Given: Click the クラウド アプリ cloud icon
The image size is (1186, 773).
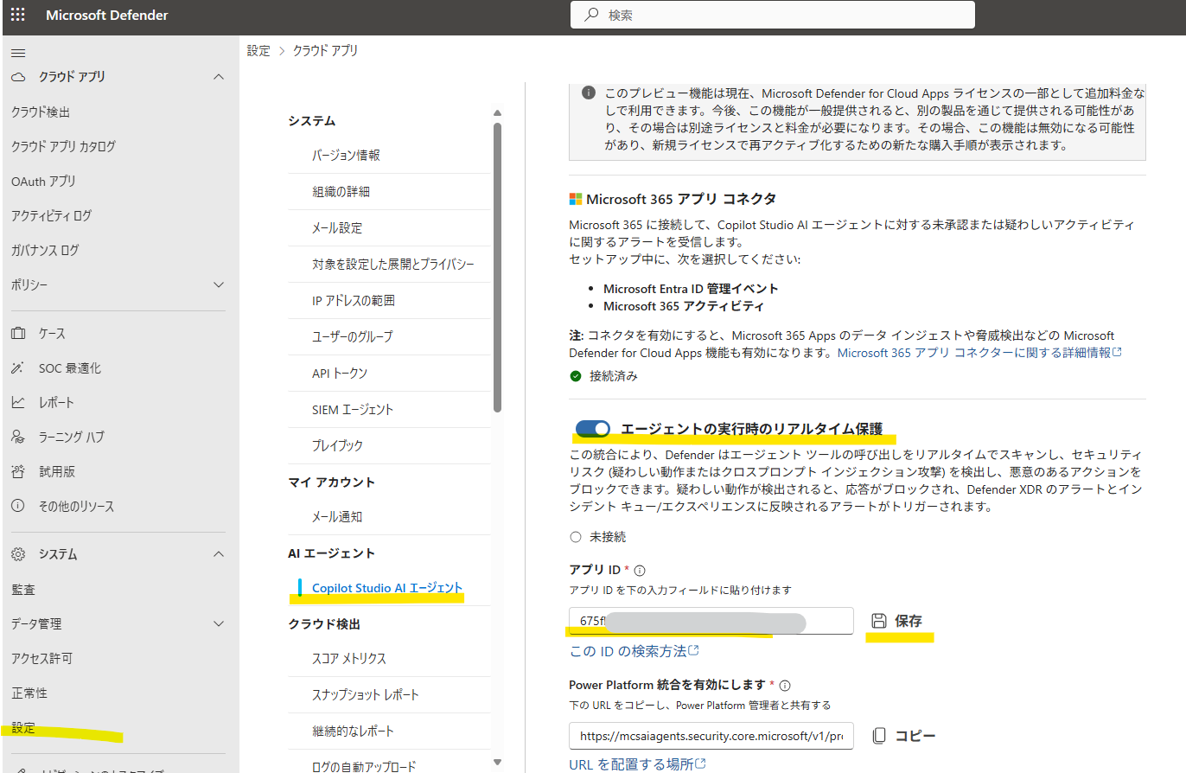Looking at the screenshot, I should tap(18, 77).
